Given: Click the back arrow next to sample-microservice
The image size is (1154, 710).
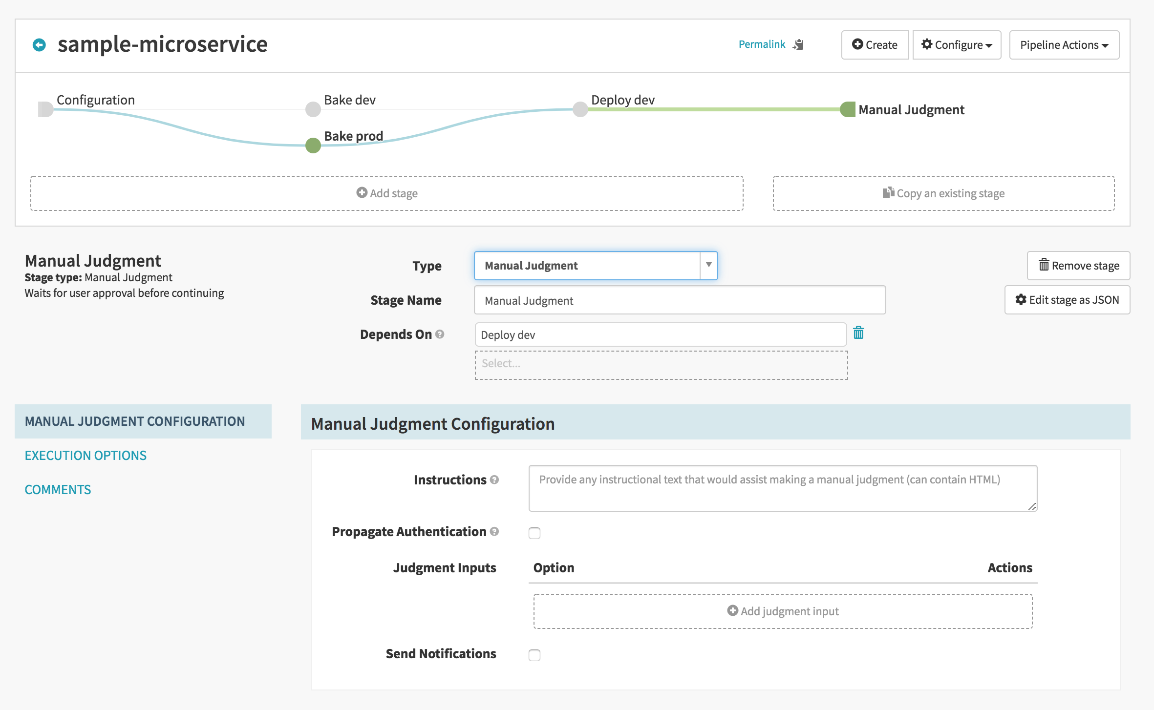Looking at the screenshot, I should [x=39, y=45].
